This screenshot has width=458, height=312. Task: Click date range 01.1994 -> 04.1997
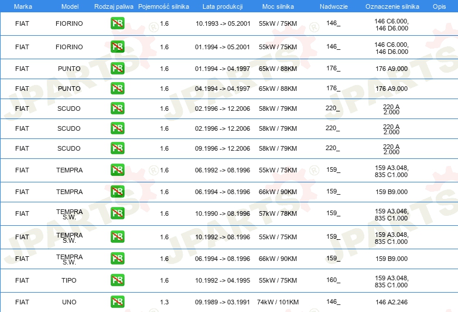pyautogui.click(x=223, y=69)
